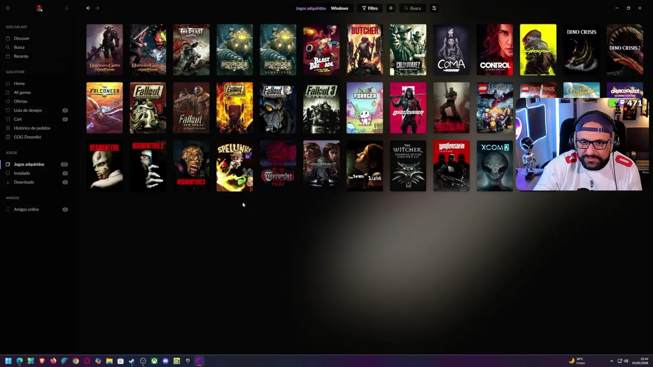
Task: Open GOG Galaxy taskbar icon
Action: (199, 361)
